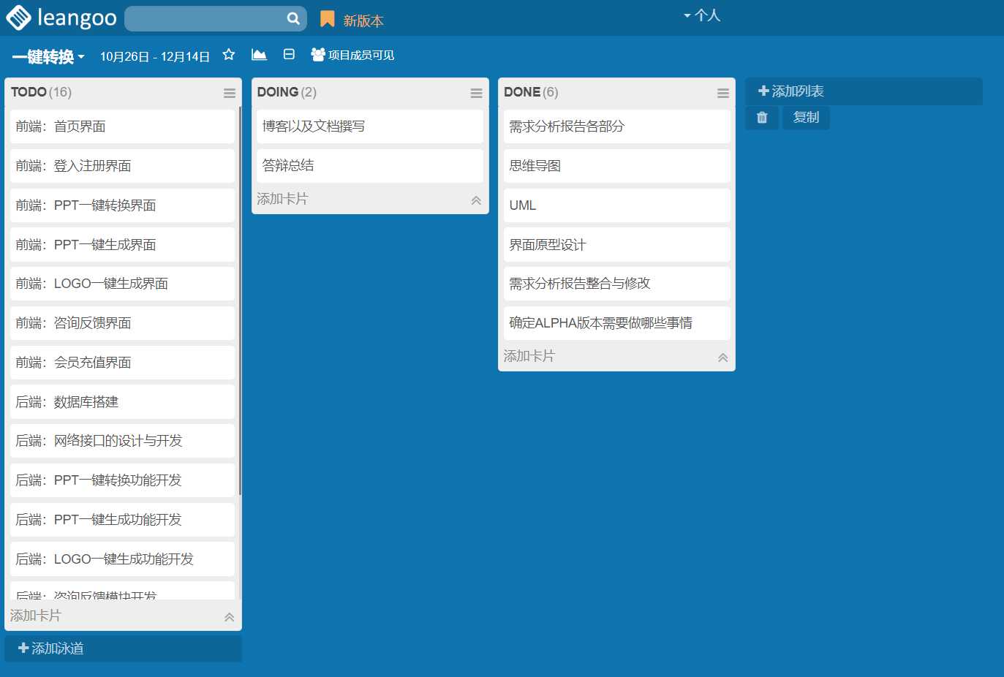Open card 前端：PPT一键转换界面
Screen dimensions: 1004x677
(x=122, y=205)
